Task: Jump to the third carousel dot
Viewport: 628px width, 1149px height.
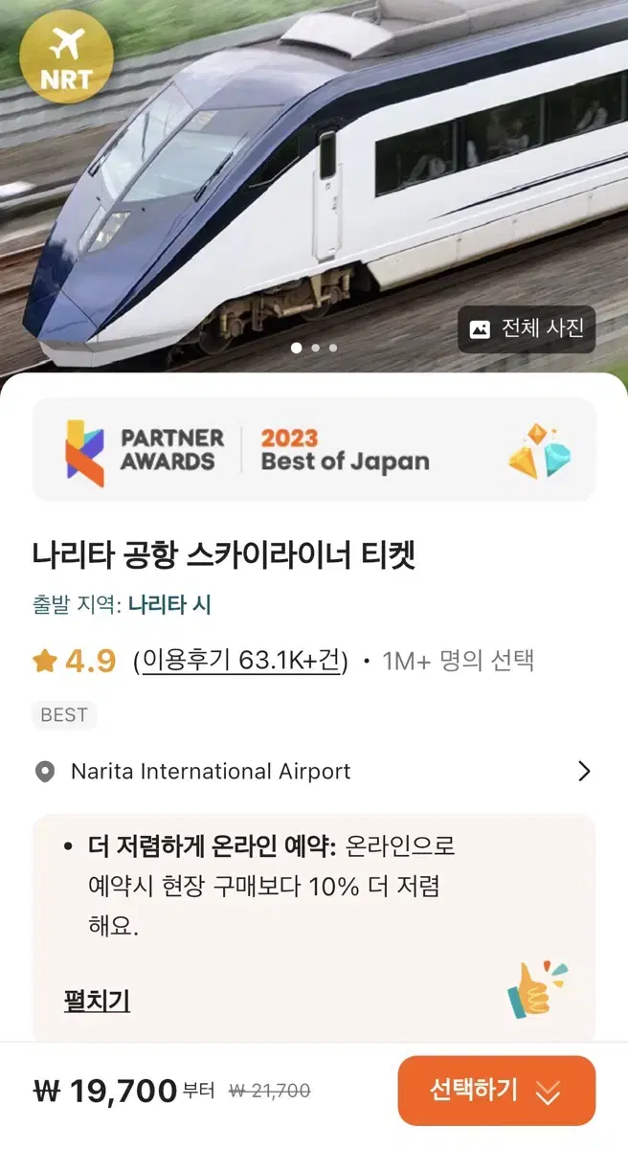Action: 332,348
